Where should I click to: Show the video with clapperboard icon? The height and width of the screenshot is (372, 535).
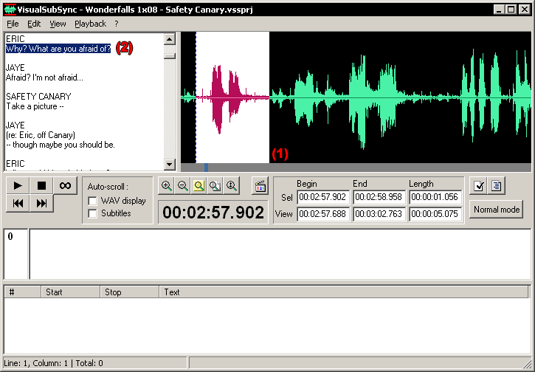tap(260, 186)
